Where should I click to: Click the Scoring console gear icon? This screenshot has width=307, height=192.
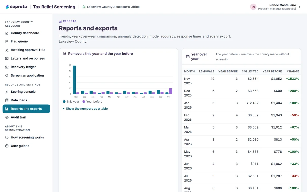click(x=7, y=92)
